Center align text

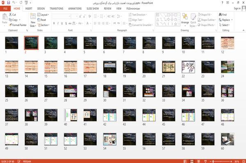99,23
